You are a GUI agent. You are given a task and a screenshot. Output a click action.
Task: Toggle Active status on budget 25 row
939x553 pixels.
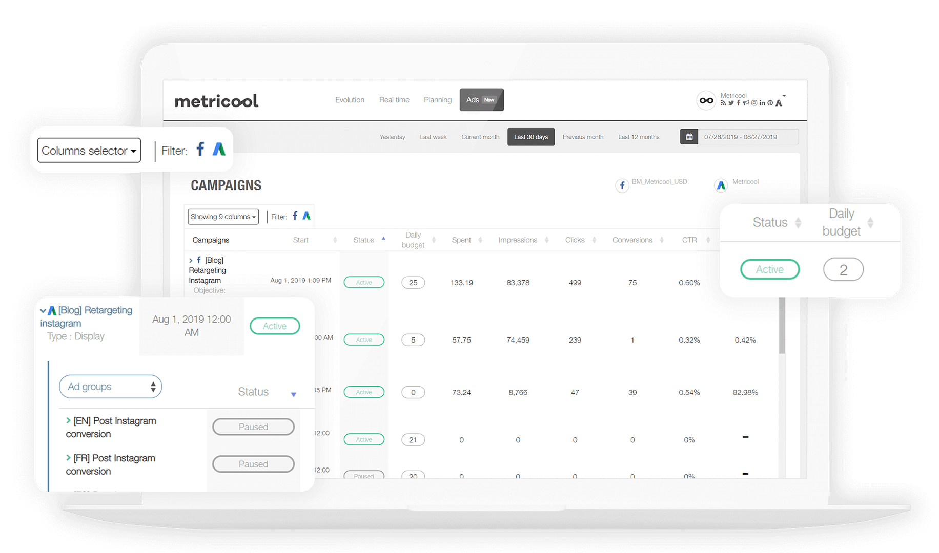point(364,282)
